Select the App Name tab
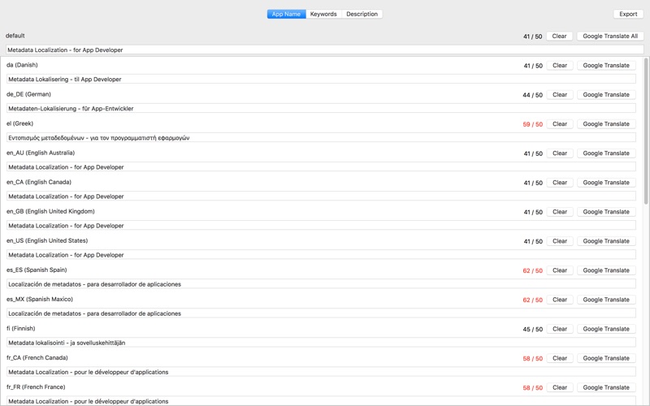Screen dimensions: 650x406 [286, 14]
